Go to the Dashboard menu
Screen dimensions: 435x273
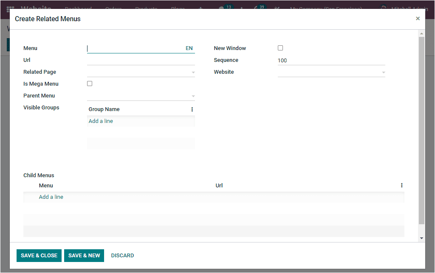[78, 9]
